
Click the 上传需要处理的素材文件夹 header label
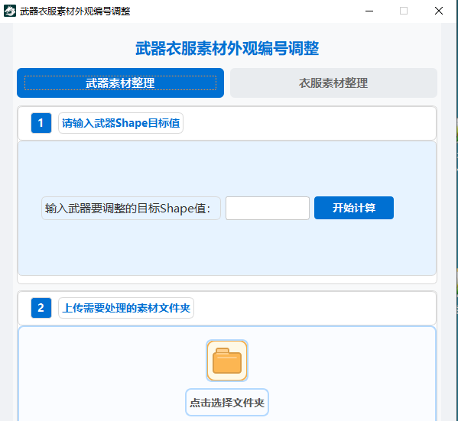[x=126, y=308]
